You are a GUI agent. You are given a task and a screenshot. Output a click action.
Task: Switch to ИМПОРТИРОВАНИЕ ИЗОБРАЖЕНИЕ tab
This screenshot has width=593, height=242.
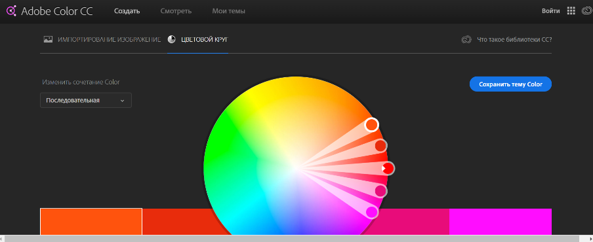coord(110,40)
